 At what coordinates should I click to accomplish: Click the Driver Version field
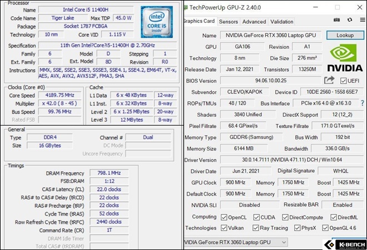click(x=291, y=160)
